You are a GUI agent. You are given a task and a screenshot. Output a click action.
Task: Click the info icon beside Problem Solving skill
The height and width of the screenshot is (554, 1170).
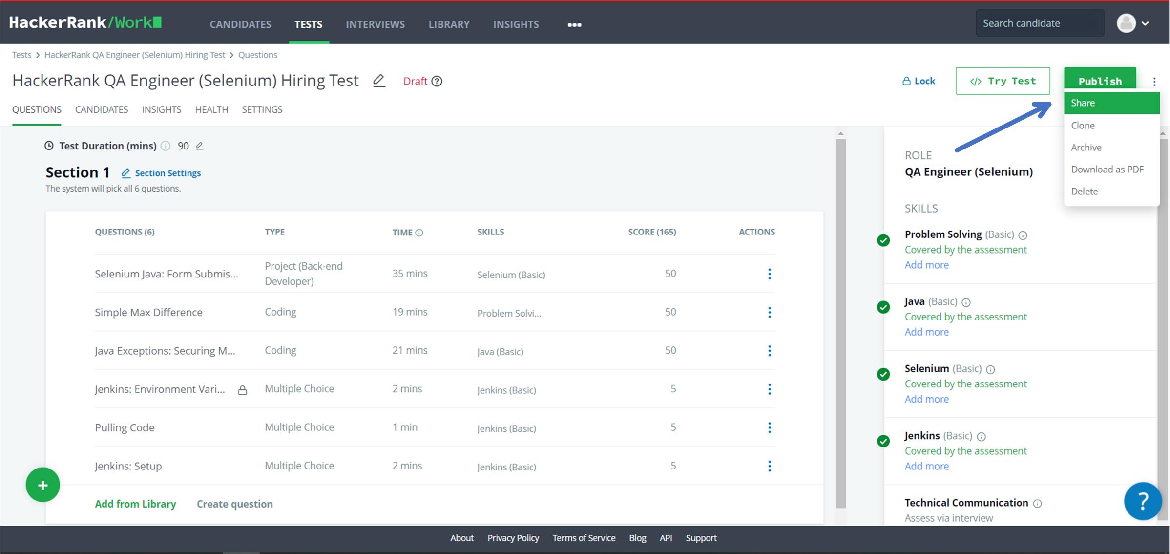1024,234
